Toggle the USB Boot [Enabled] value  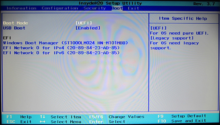(x=88, y=28)
